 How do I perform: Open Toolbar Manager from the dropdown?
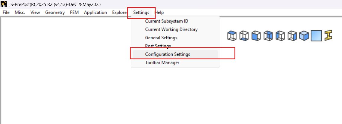(162, 62)
